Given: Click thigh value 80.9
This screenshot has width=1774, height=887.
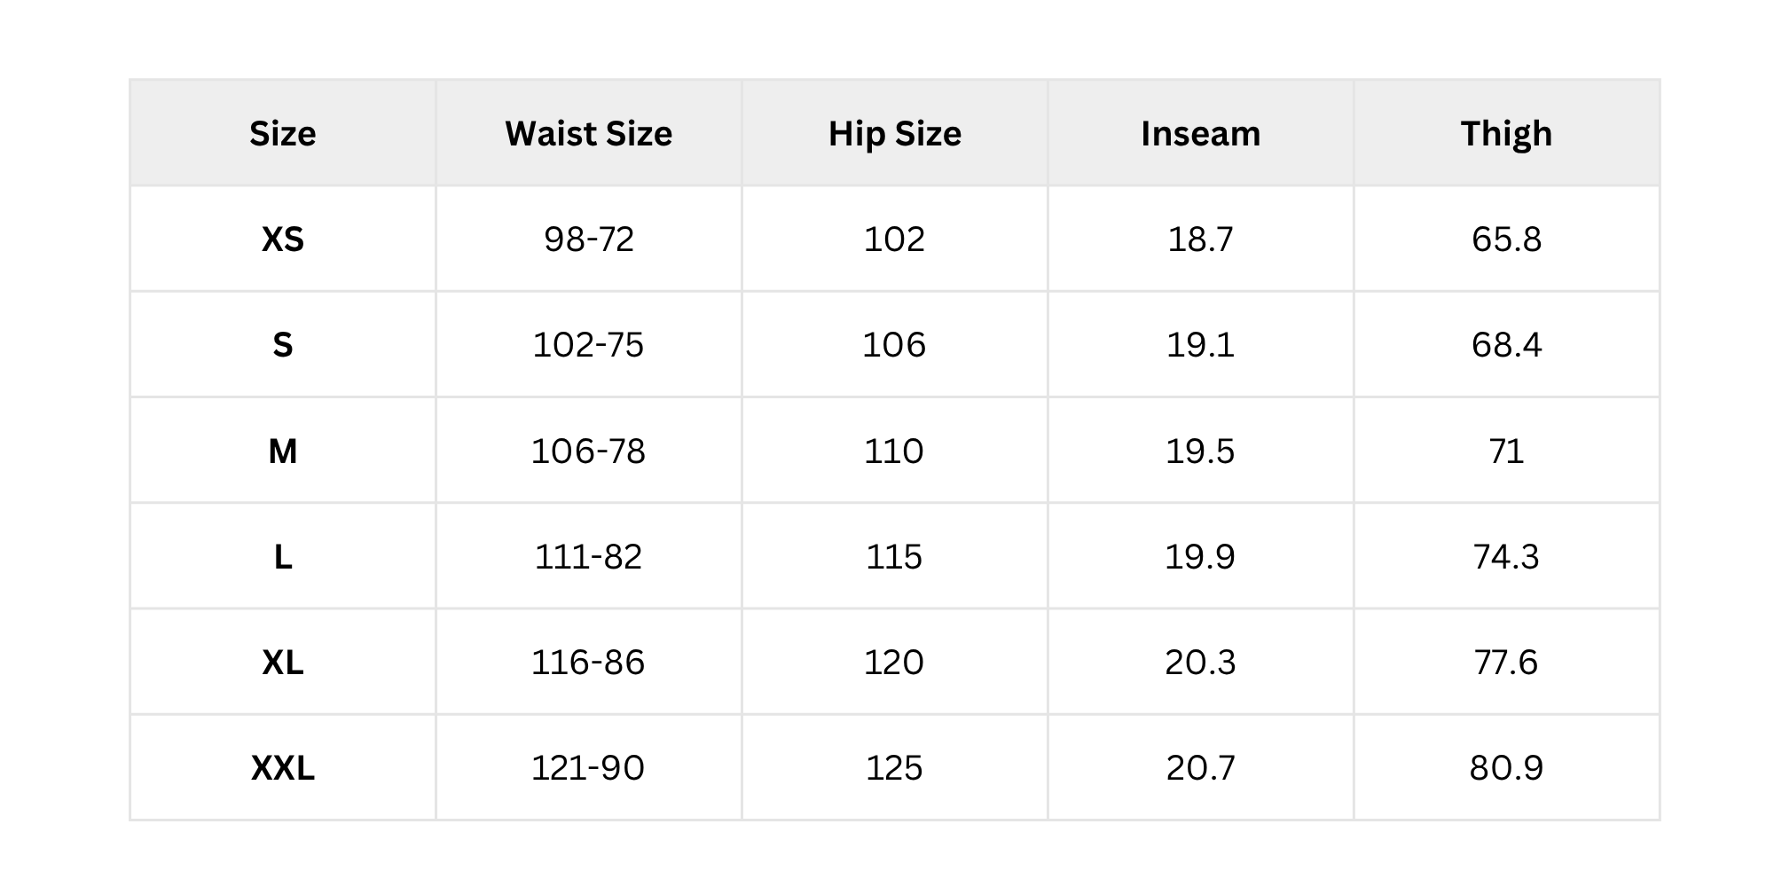Looking at the screenshot, I should (1506, 768).
